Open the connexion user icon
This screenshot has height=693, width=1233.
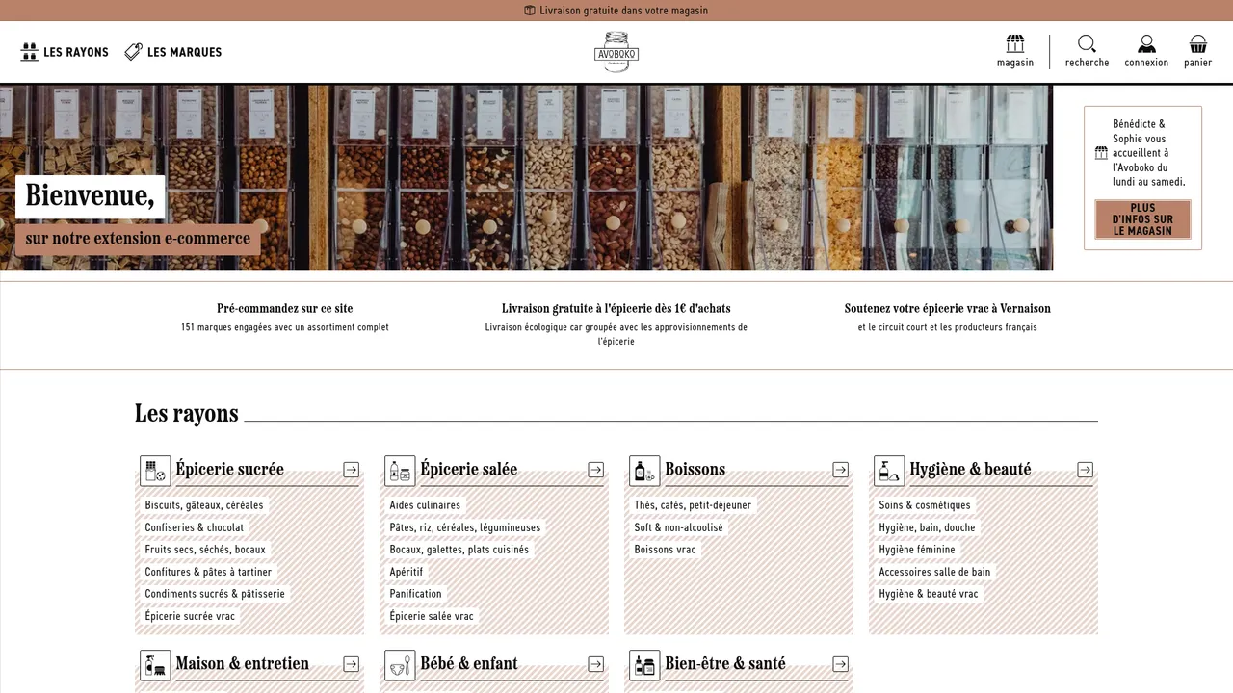click(x=1146, y=44)
